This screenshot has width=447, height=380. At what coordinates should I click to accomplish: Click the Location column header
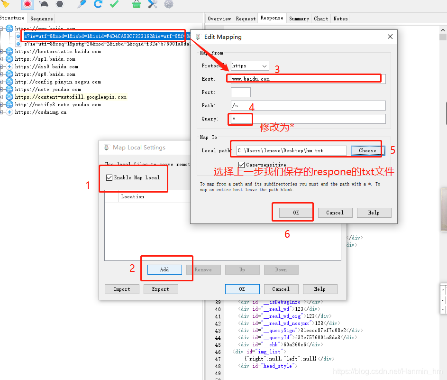133,196
